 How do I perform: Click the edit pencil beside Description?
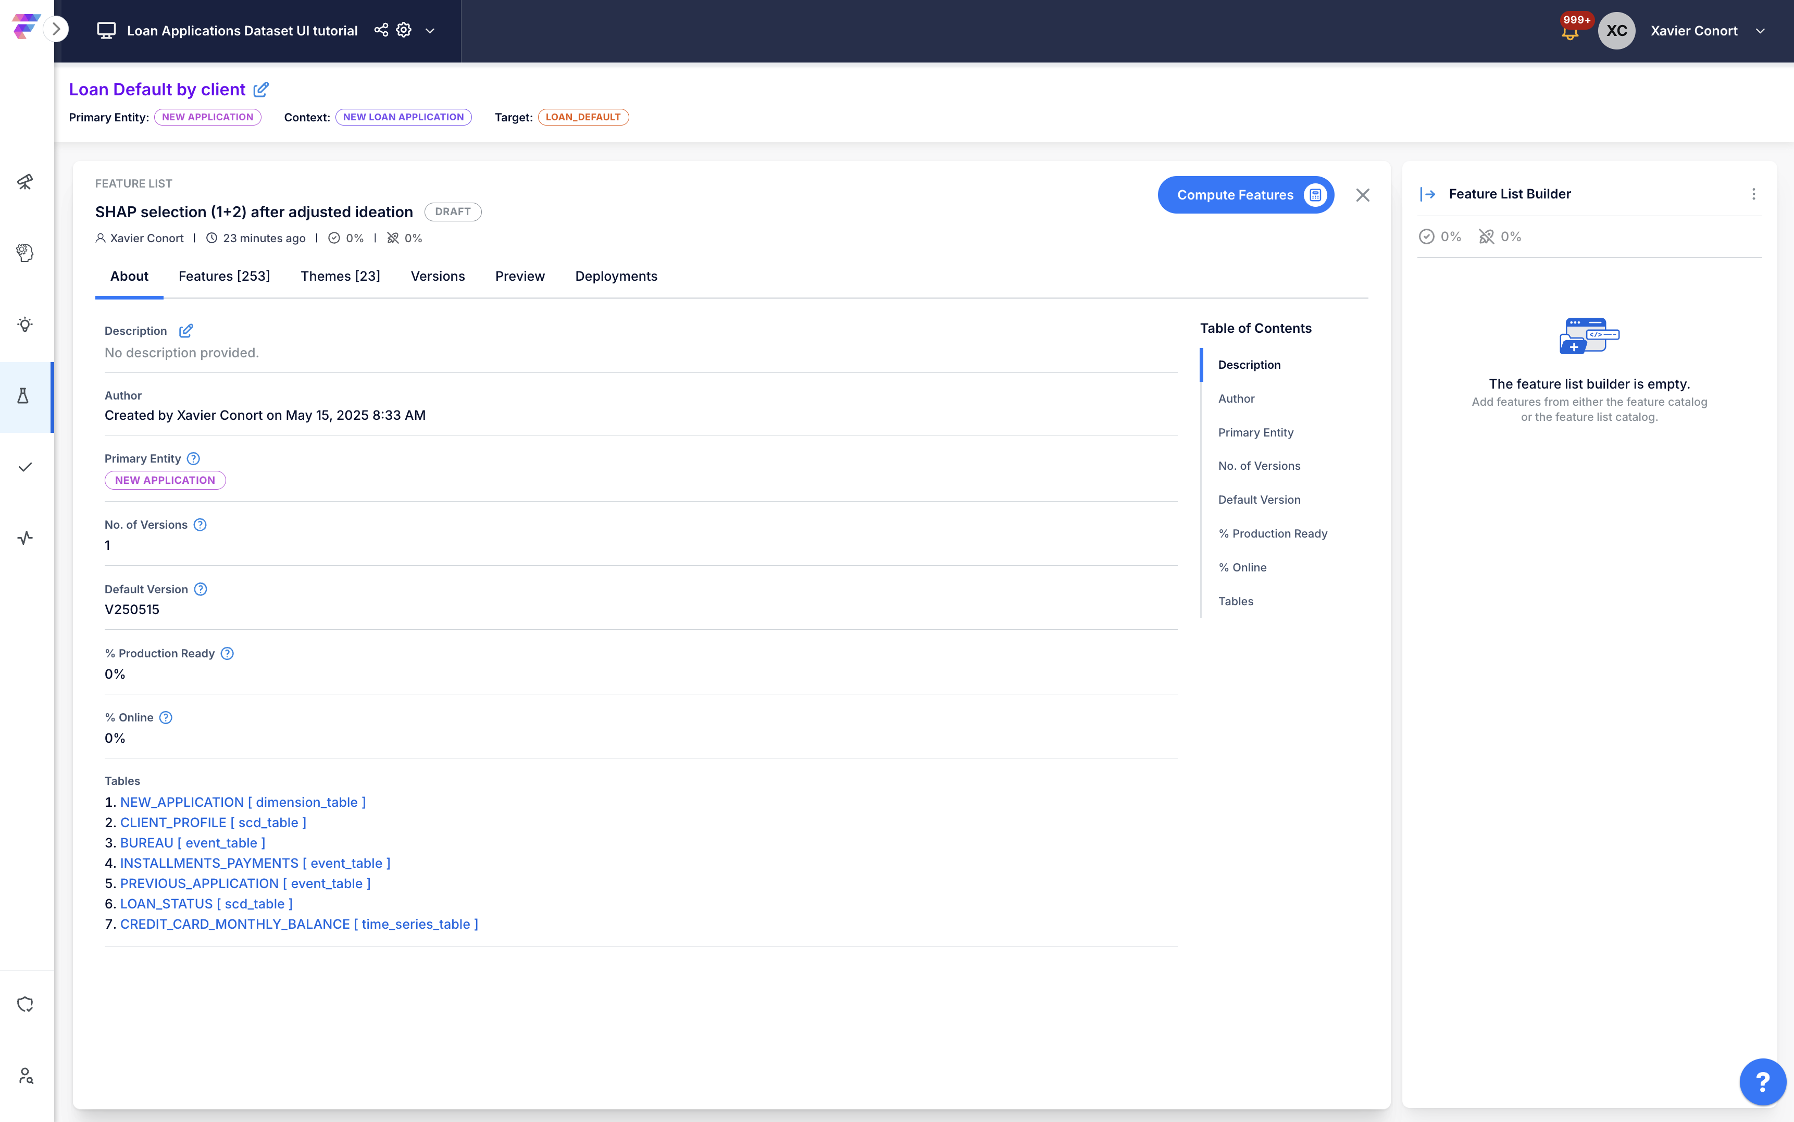click(x=185, y=331)
